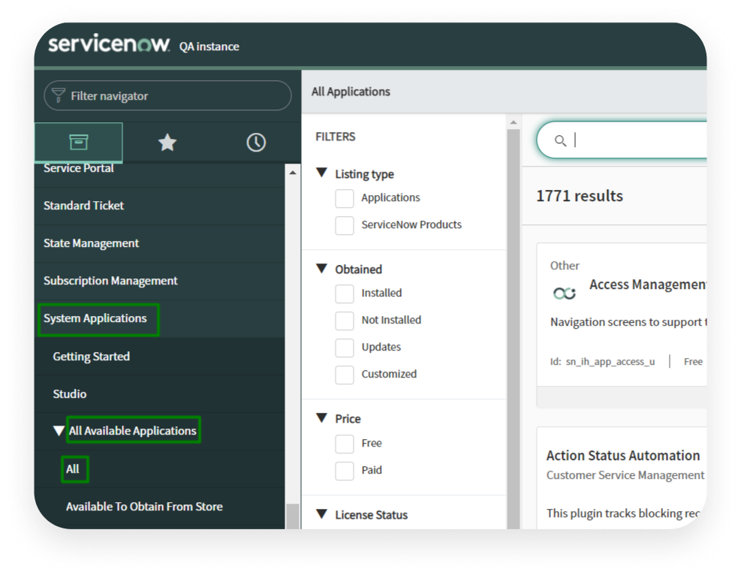
Task: Expand the License Status filter section
Action: 323,514
